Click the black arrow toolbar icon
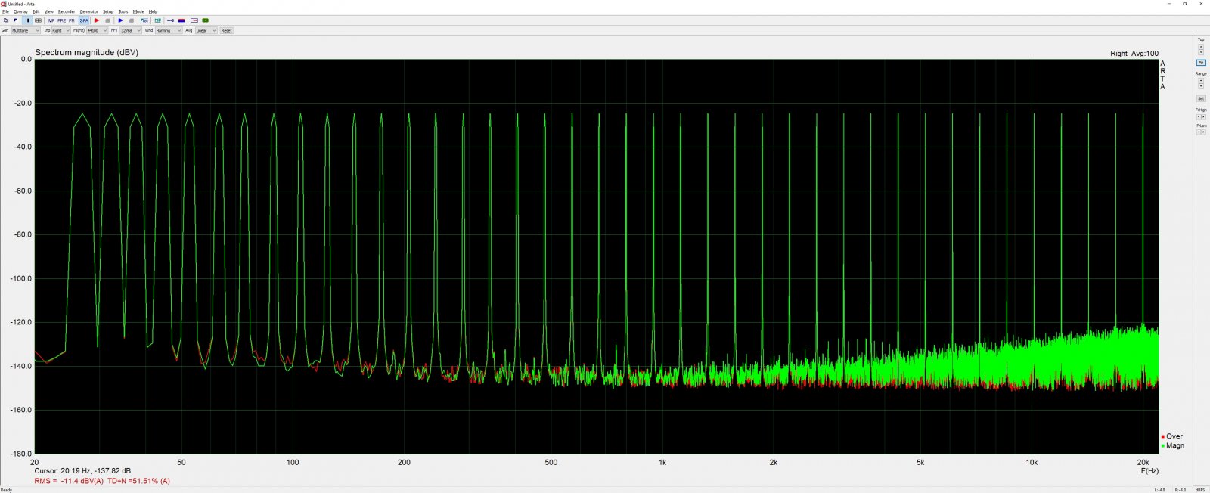The width and height of the screenshot is (1210, 493). click(x=15, y=20)
